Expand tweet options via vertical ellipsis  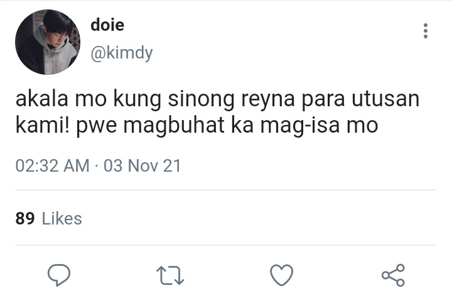coord(426,31)
